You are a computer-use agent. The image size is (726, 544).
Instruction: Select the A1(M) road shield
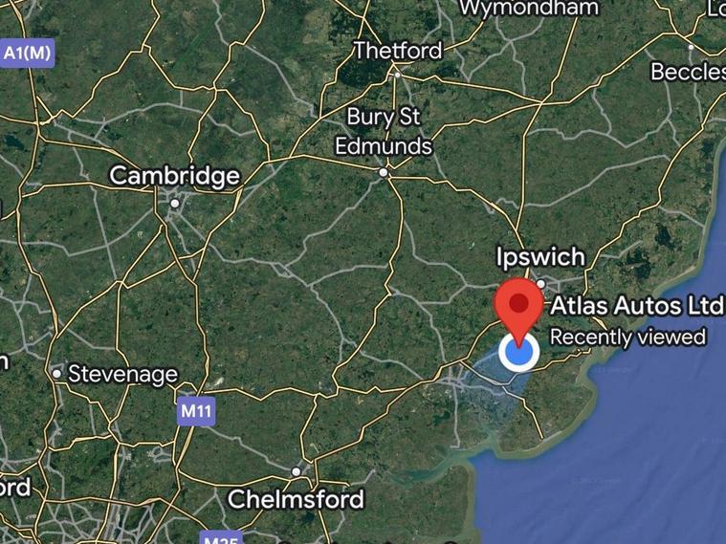click(x=27, y=53)
